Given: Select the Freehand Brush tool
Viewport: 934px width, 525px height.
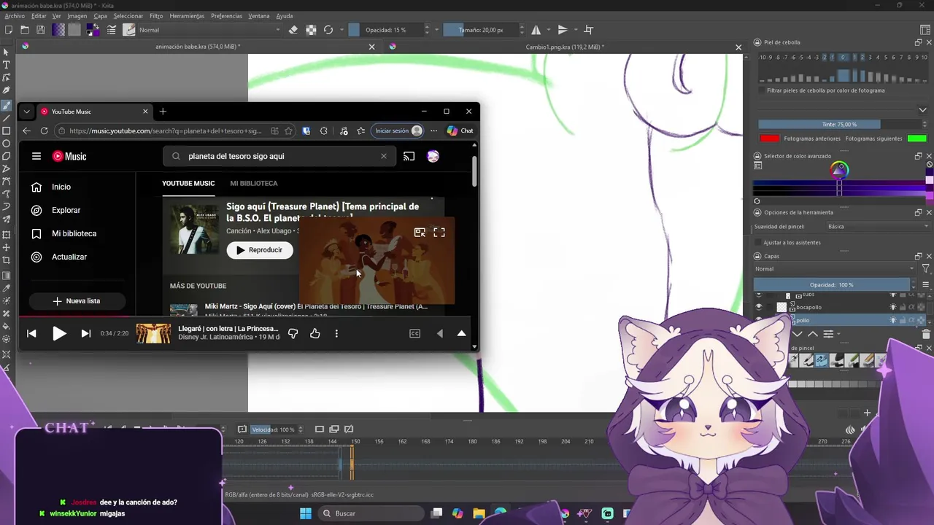Looking at the screenshot, I should tap(7, 105).
